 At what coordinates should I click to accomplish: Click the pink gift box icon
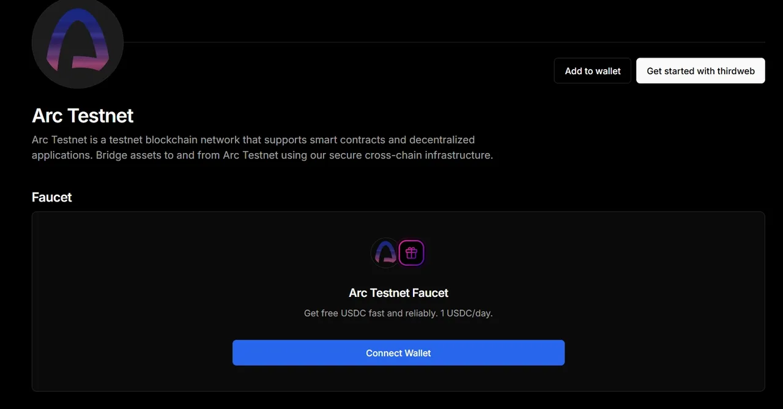411,252
